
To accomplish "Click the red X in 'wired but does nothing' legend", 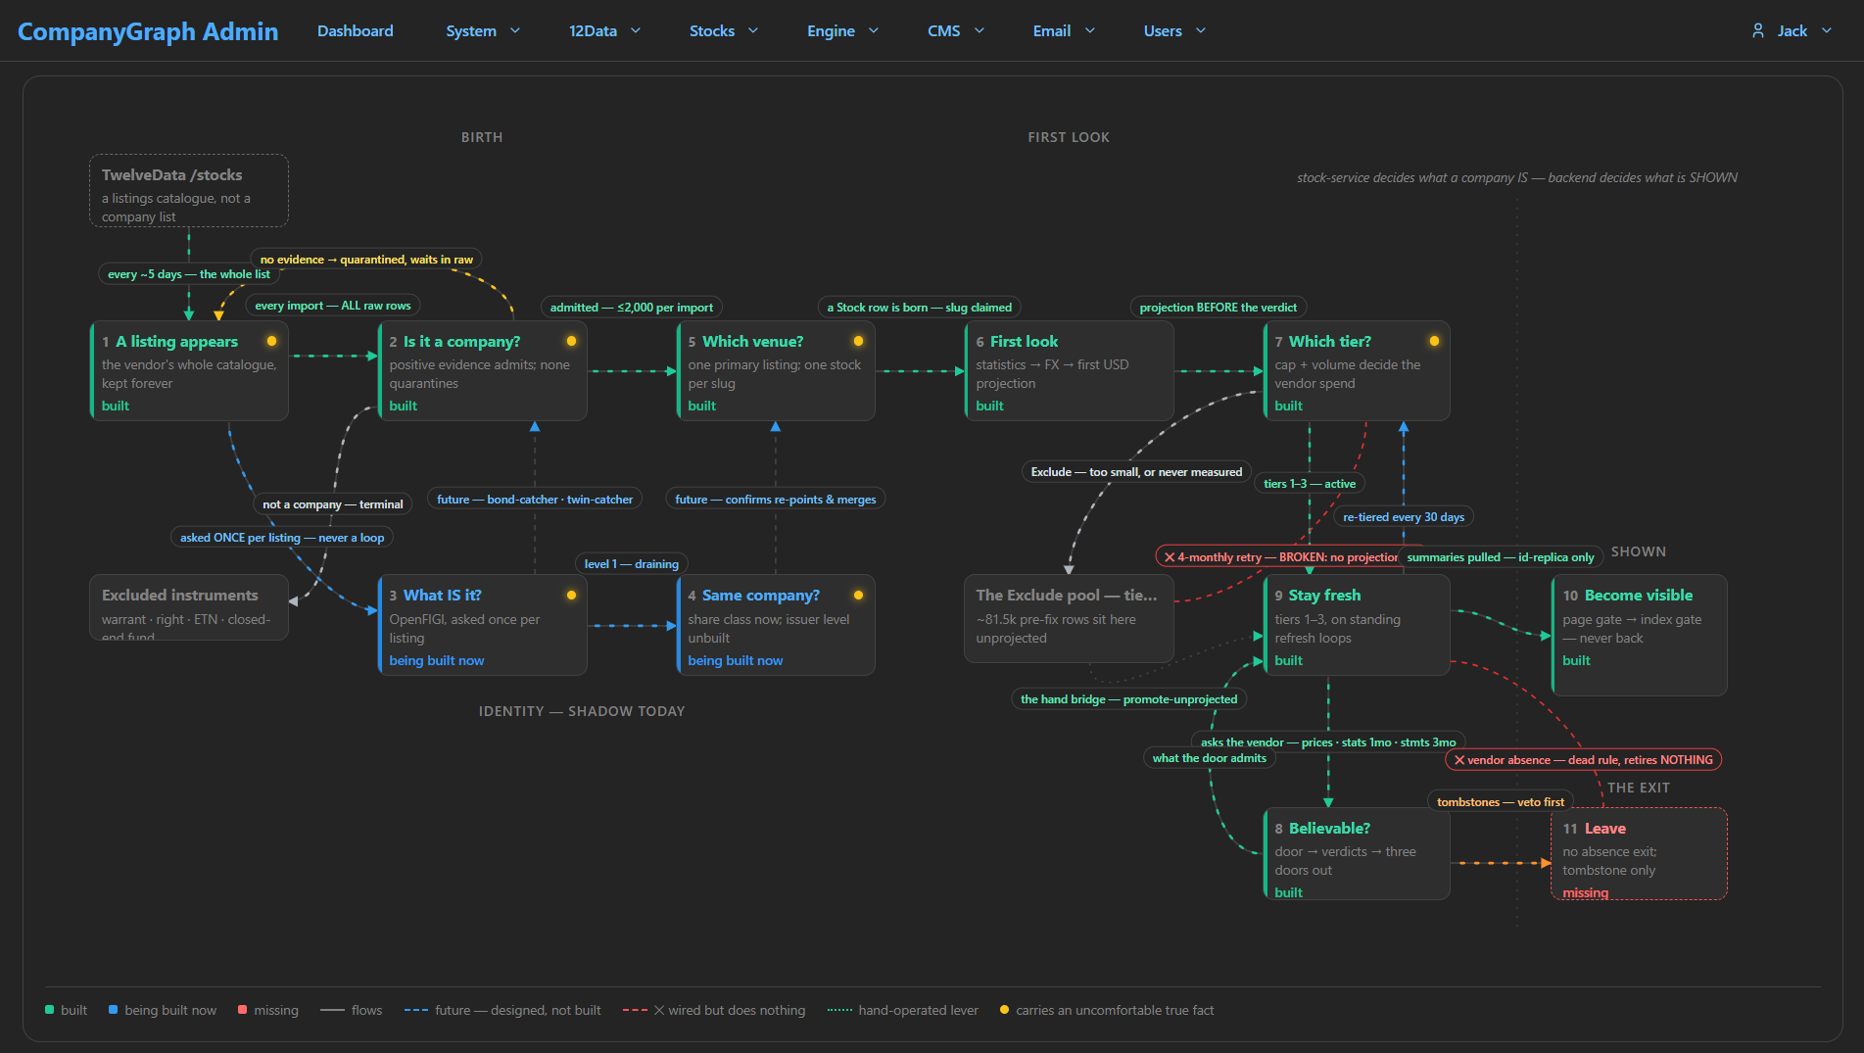I will pos(659,1010).
